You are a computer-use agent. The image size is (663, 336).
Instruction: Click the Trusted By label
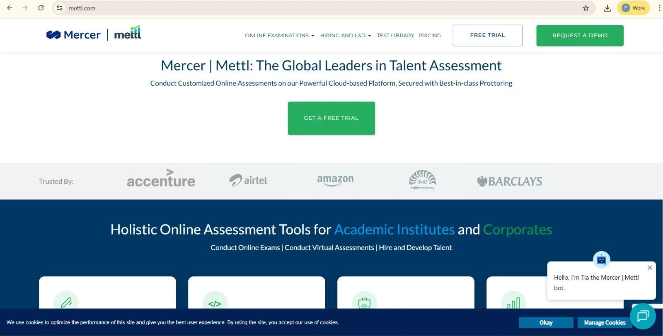click(56, 181)
